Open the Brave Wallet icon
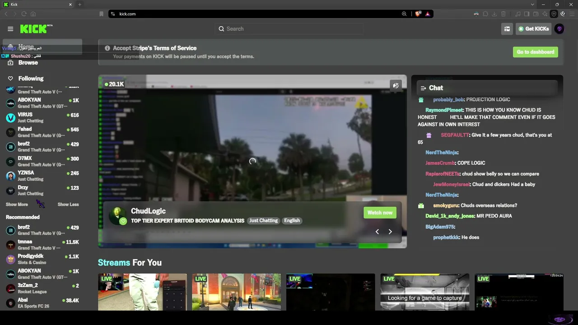Image resolution: width=578 pixels, height=325 pixels. click(x=536, y=14)
